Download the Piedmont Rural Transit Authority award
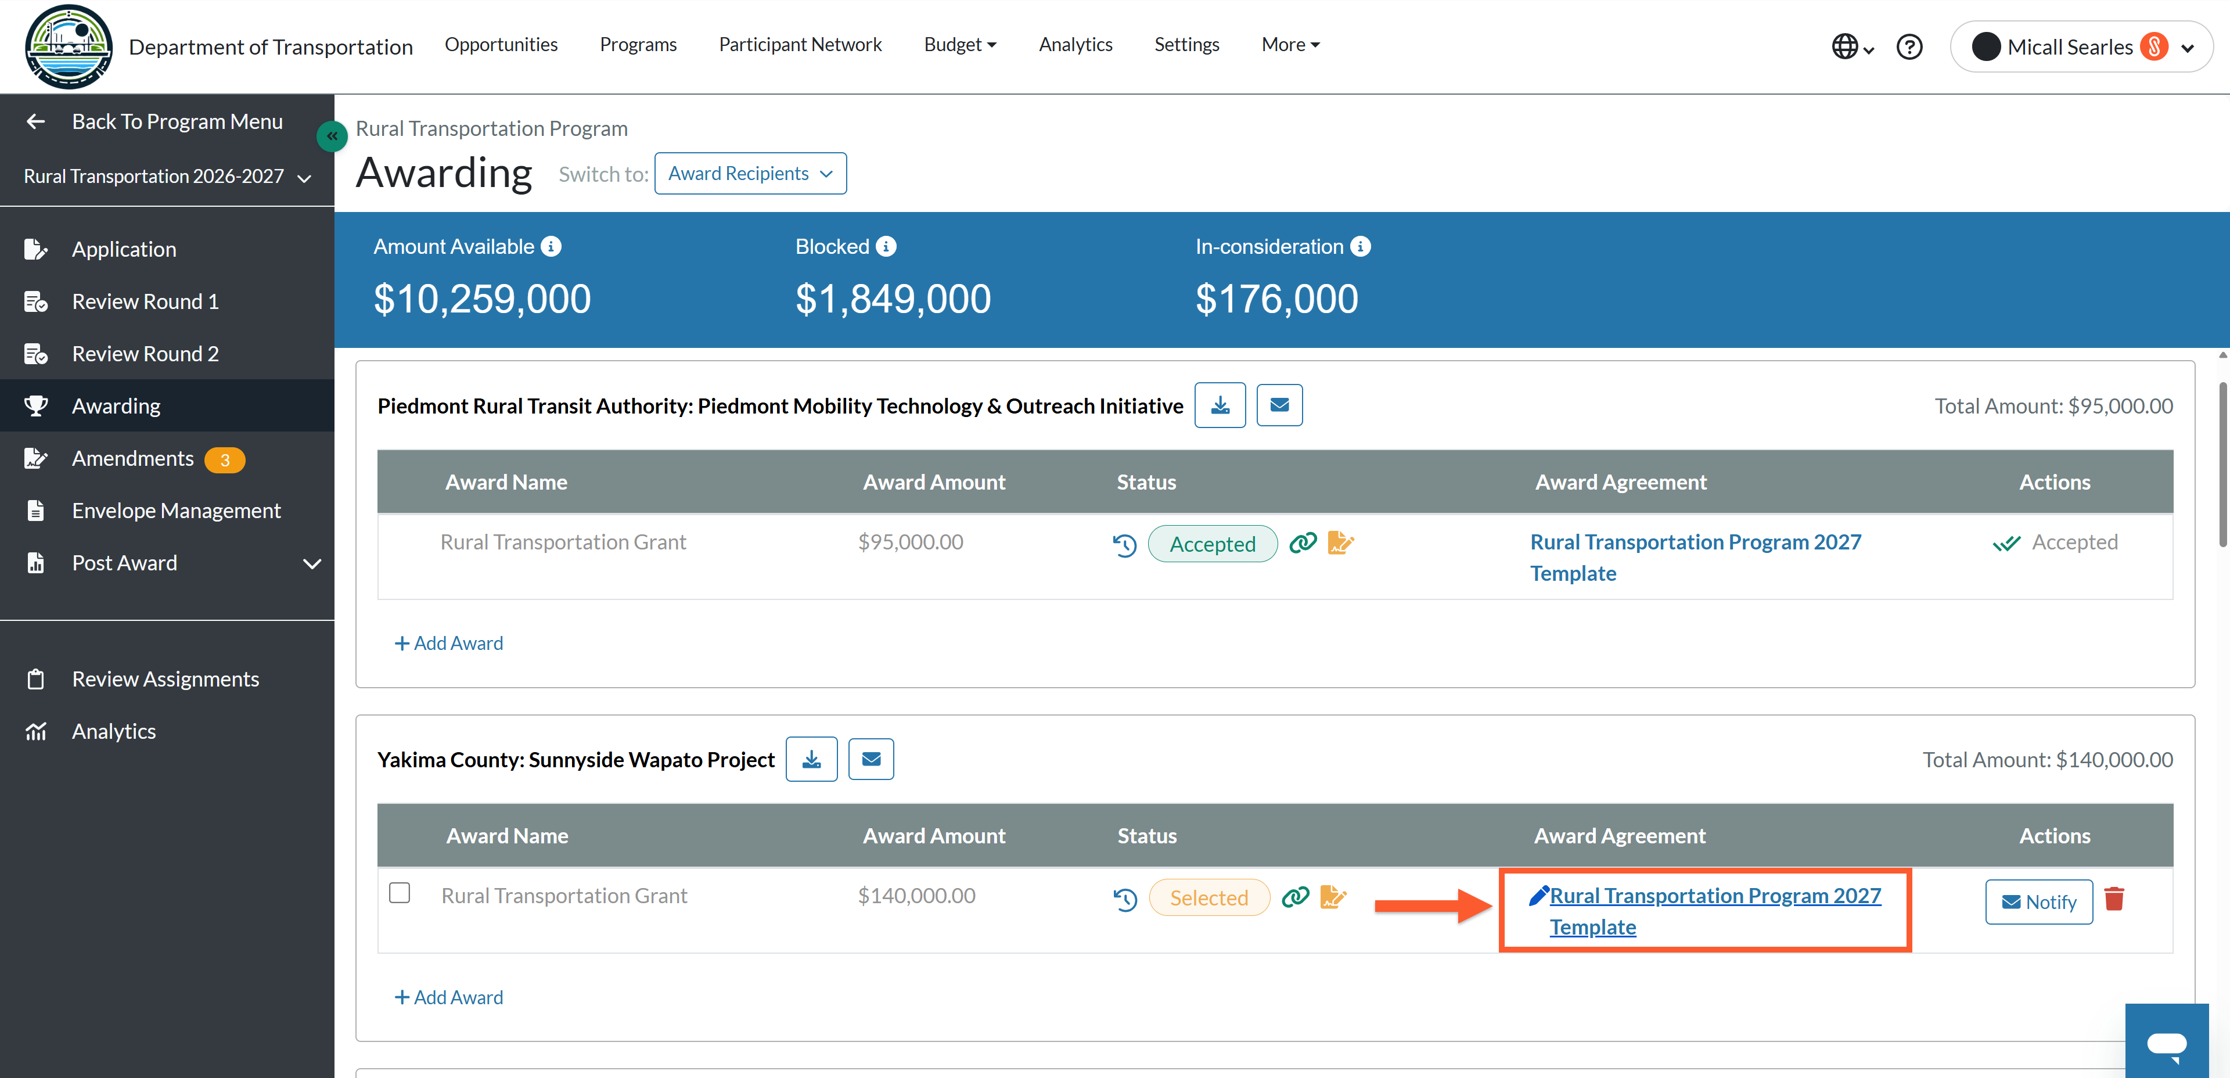The height and width of the screenshot is (1078, 2230). [1220, 404]
